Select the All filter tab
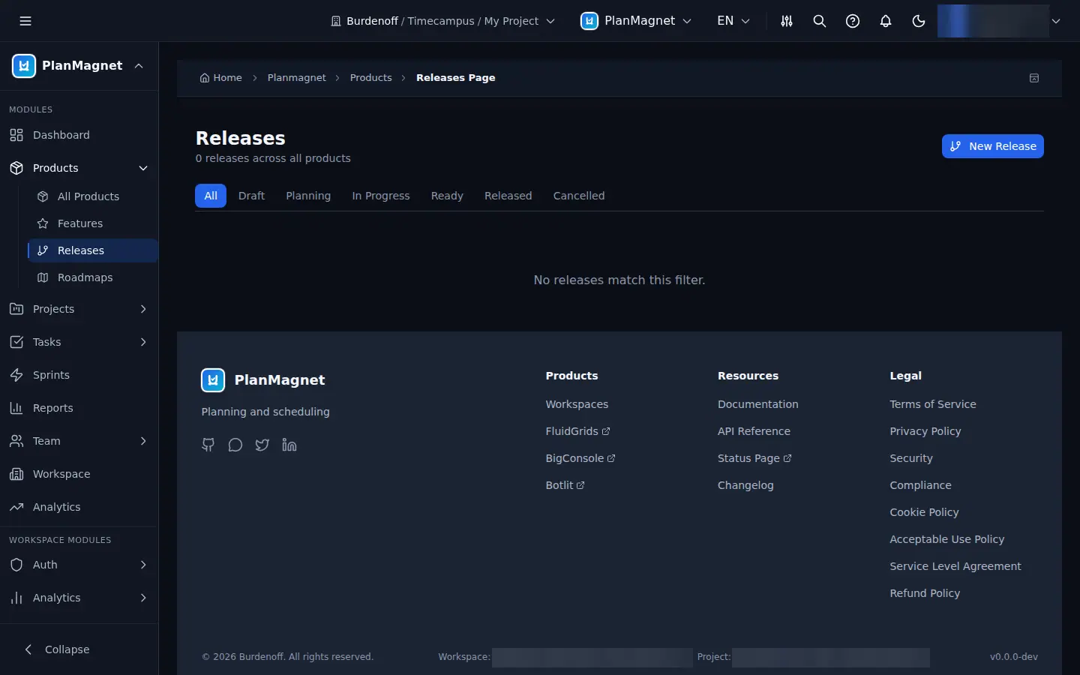 (211, 196)
